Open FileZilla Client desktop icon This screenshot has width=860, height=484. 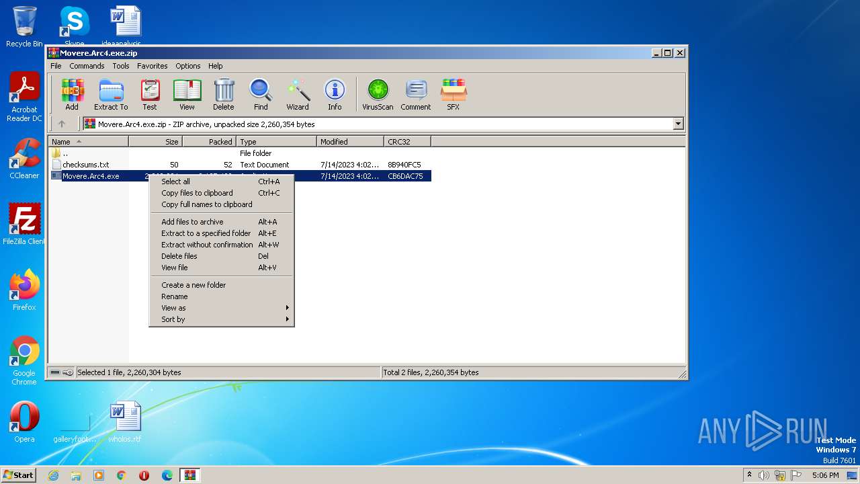24,225
